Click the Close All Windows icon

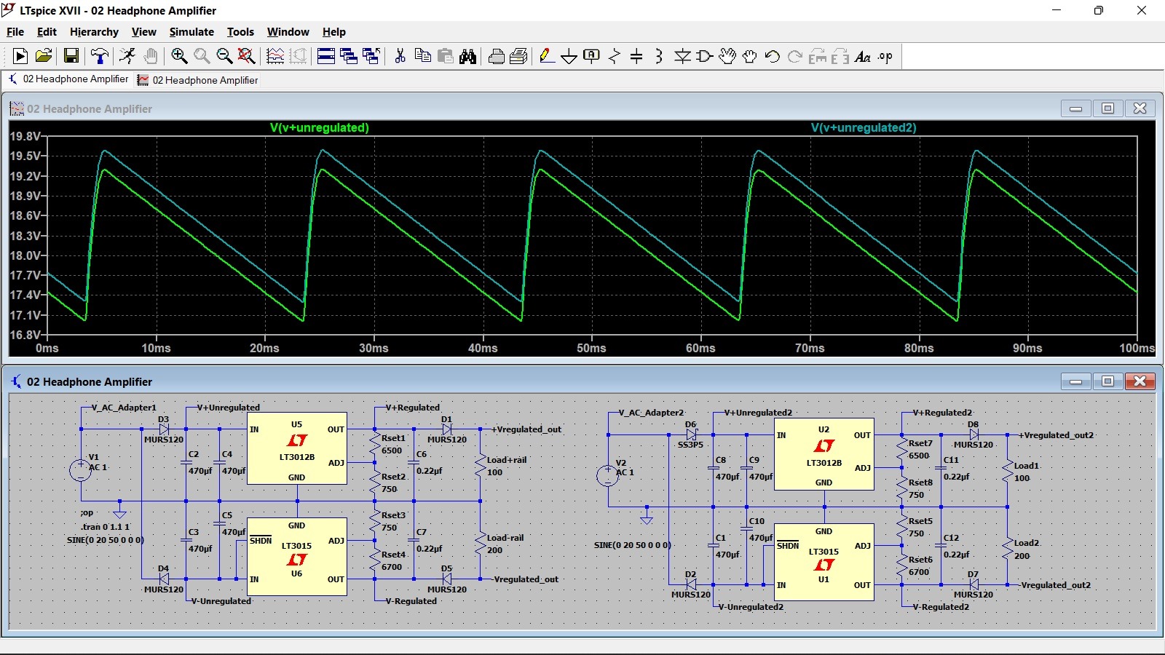coord(371,56)
